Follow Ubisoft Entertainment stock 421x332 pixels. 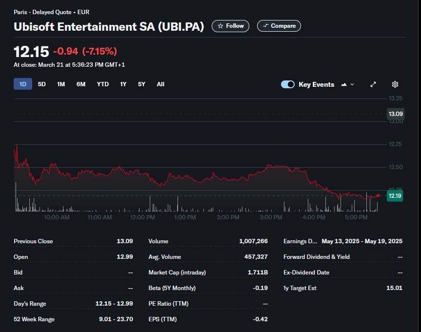230,26
